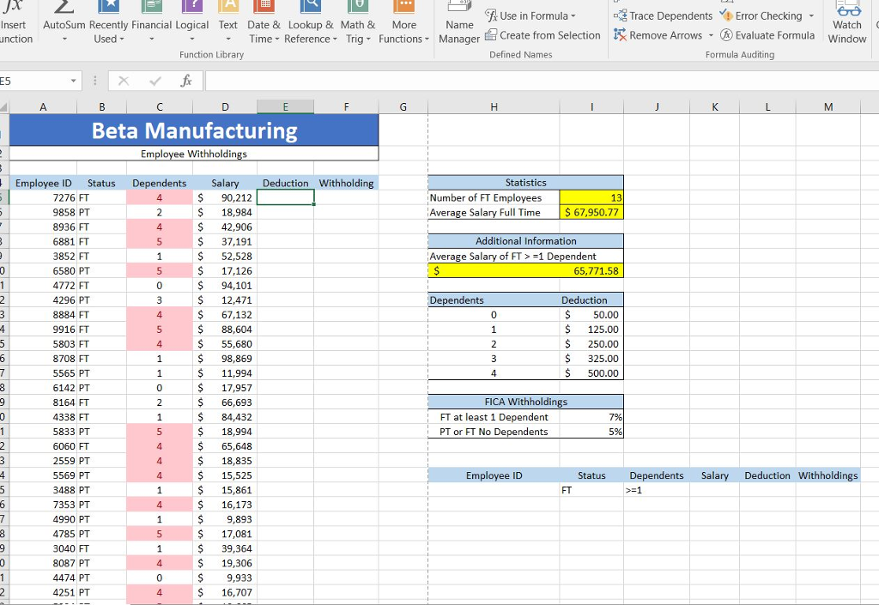Click the Deduction header in column E

tap(285, 183)
